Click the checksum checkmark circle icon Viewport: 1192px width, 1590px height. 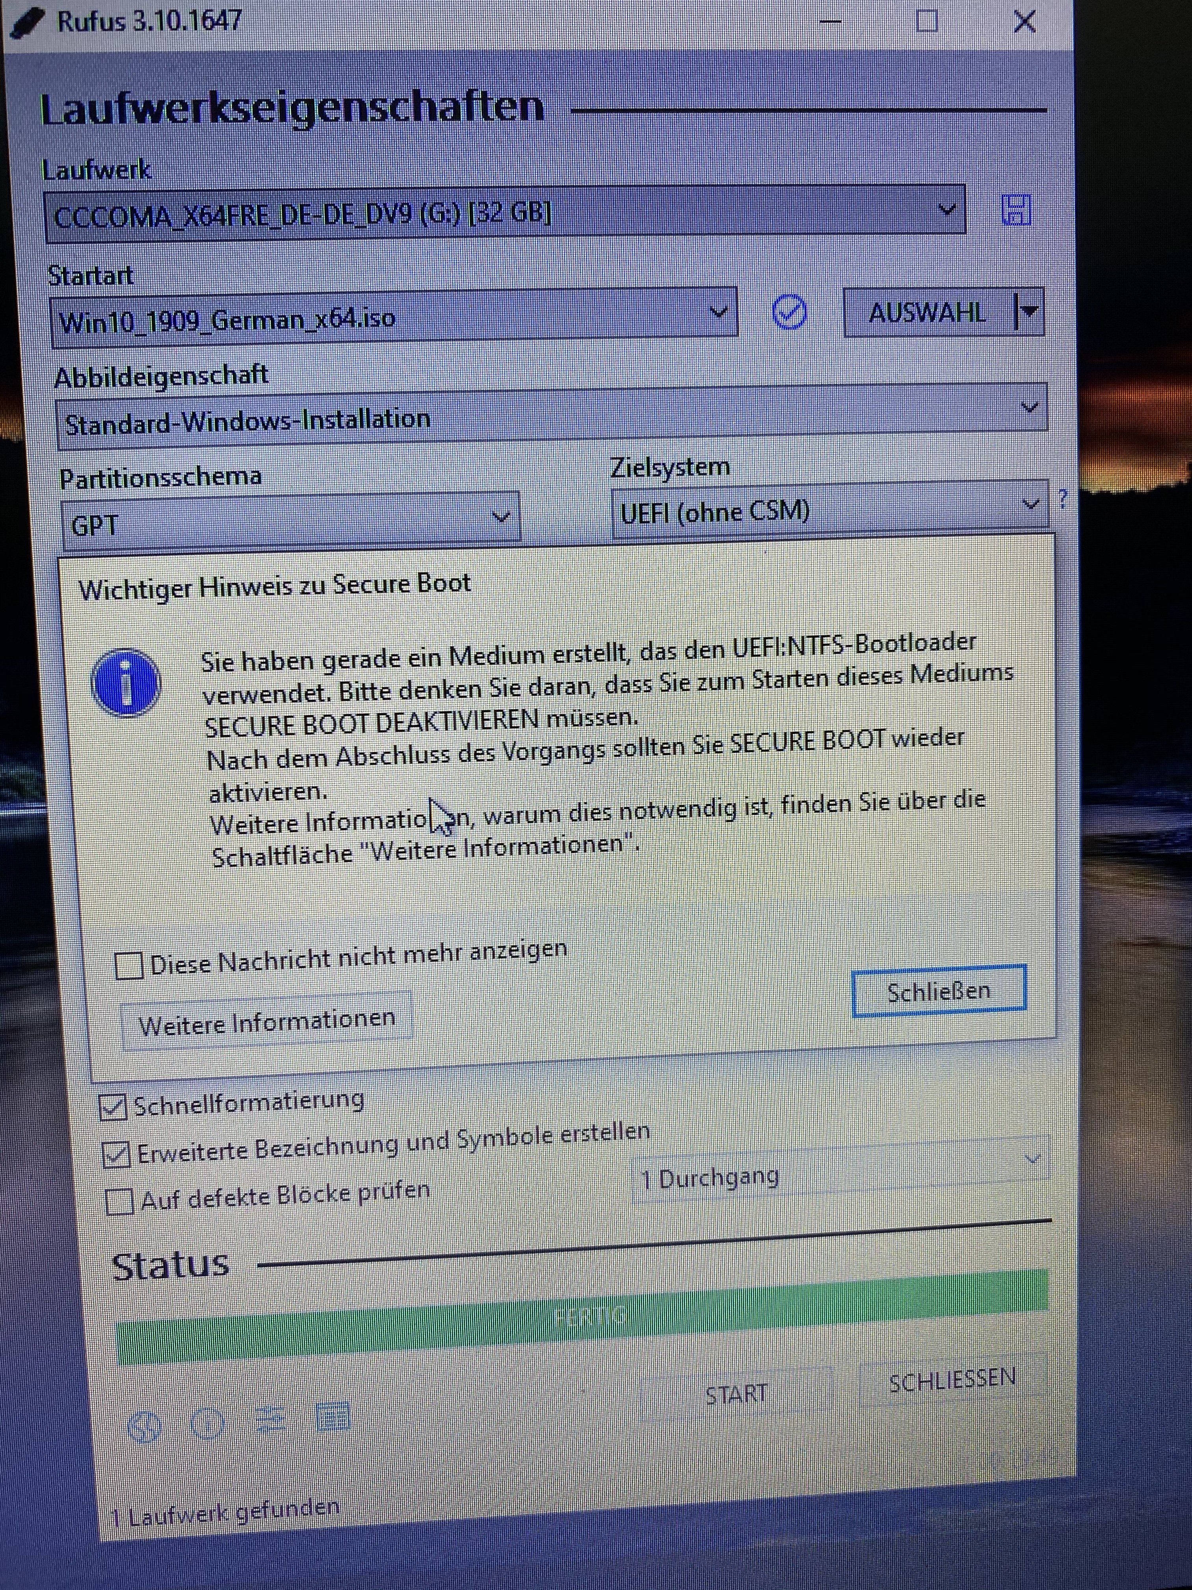[789, 313]
